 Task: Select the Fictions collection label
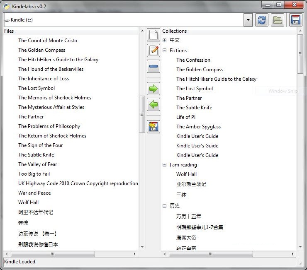tap(178, 51)
